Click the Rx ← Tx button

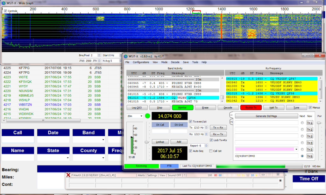point(218,134)
